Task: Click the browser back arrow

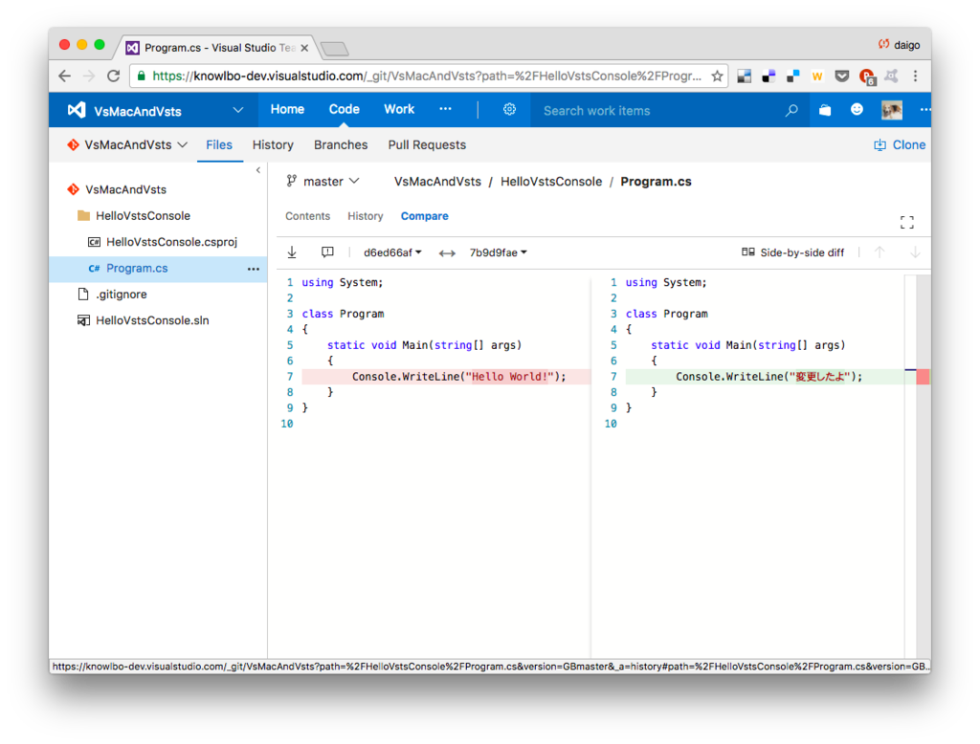Action: pyautogui.click(x=64, y=76)
